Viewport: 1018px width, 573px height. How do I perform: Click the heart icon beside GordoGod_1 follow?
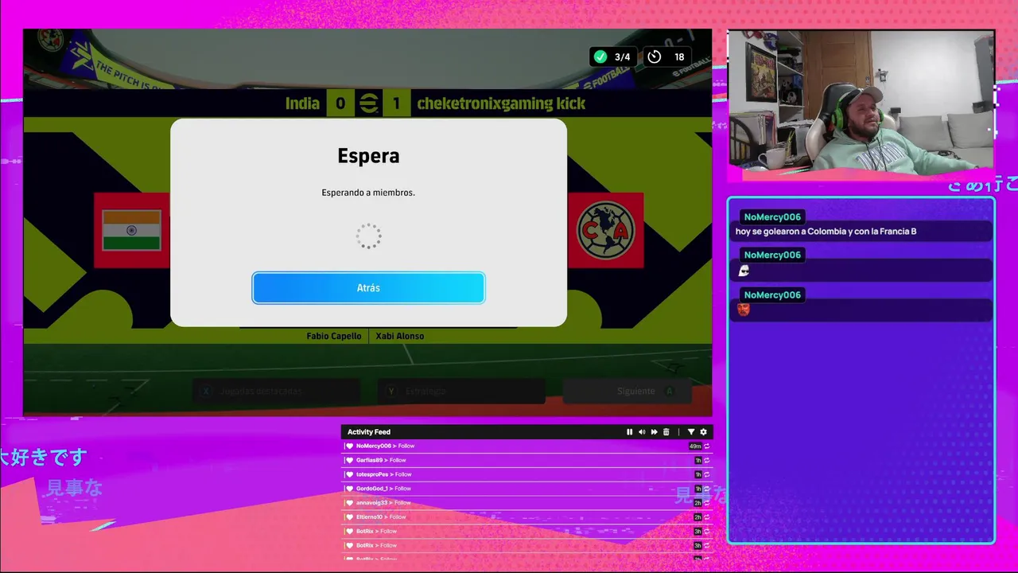click(x=349, y=489)
